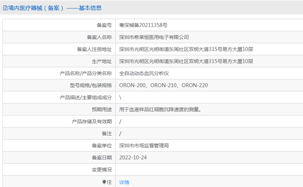The image size is (303, 187).
Task: Click the slash value in 产品存储及有效期 row
Action: [120, 121]
